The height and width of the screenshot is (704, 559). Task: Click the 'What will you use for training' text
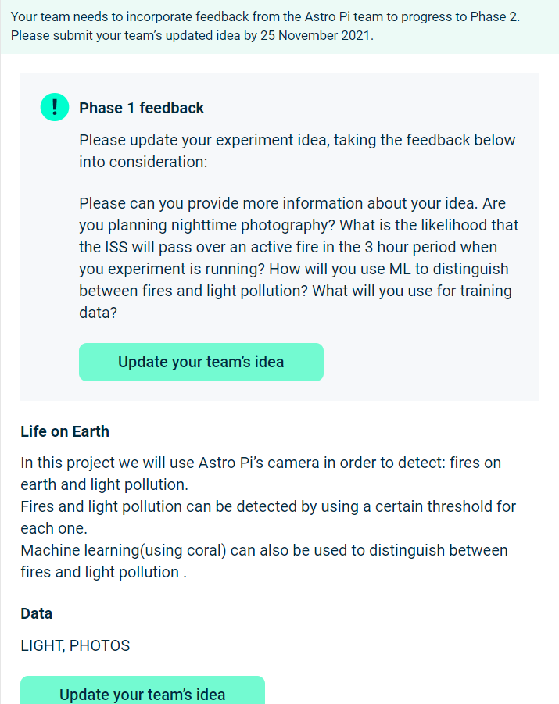point(412,291)
